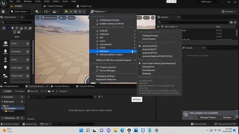
Task: Open the Platforms dropdown
Action: [x=98, y=12]
